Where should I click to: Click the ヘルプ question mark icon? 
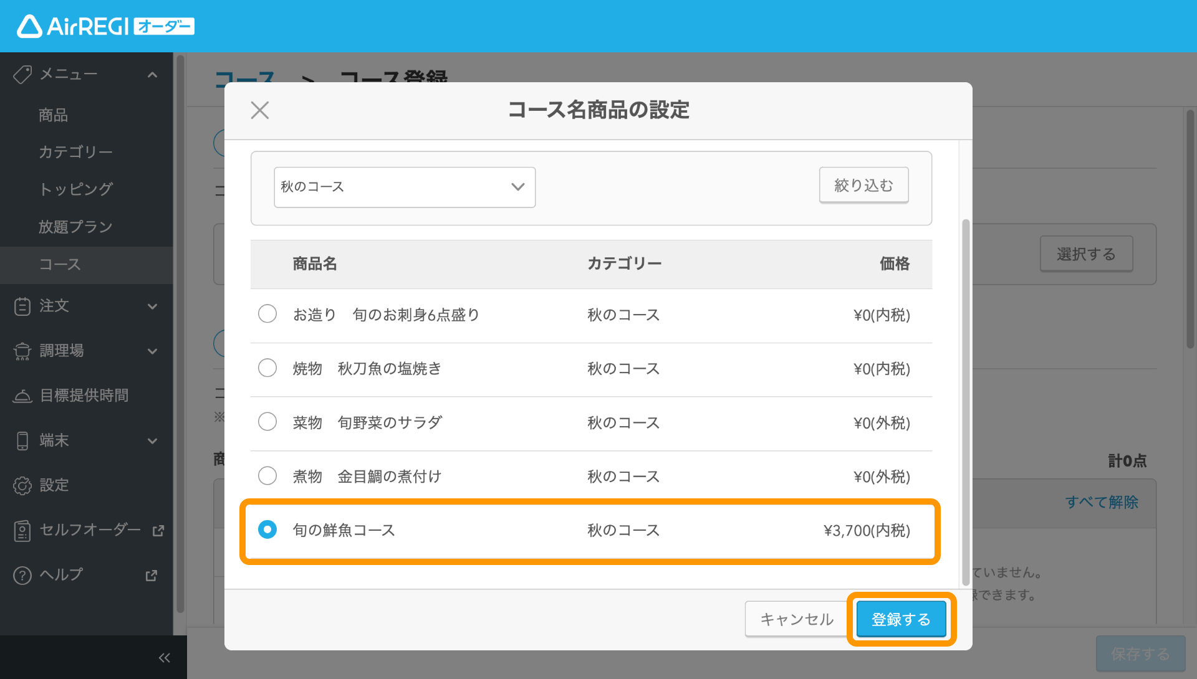22,575
